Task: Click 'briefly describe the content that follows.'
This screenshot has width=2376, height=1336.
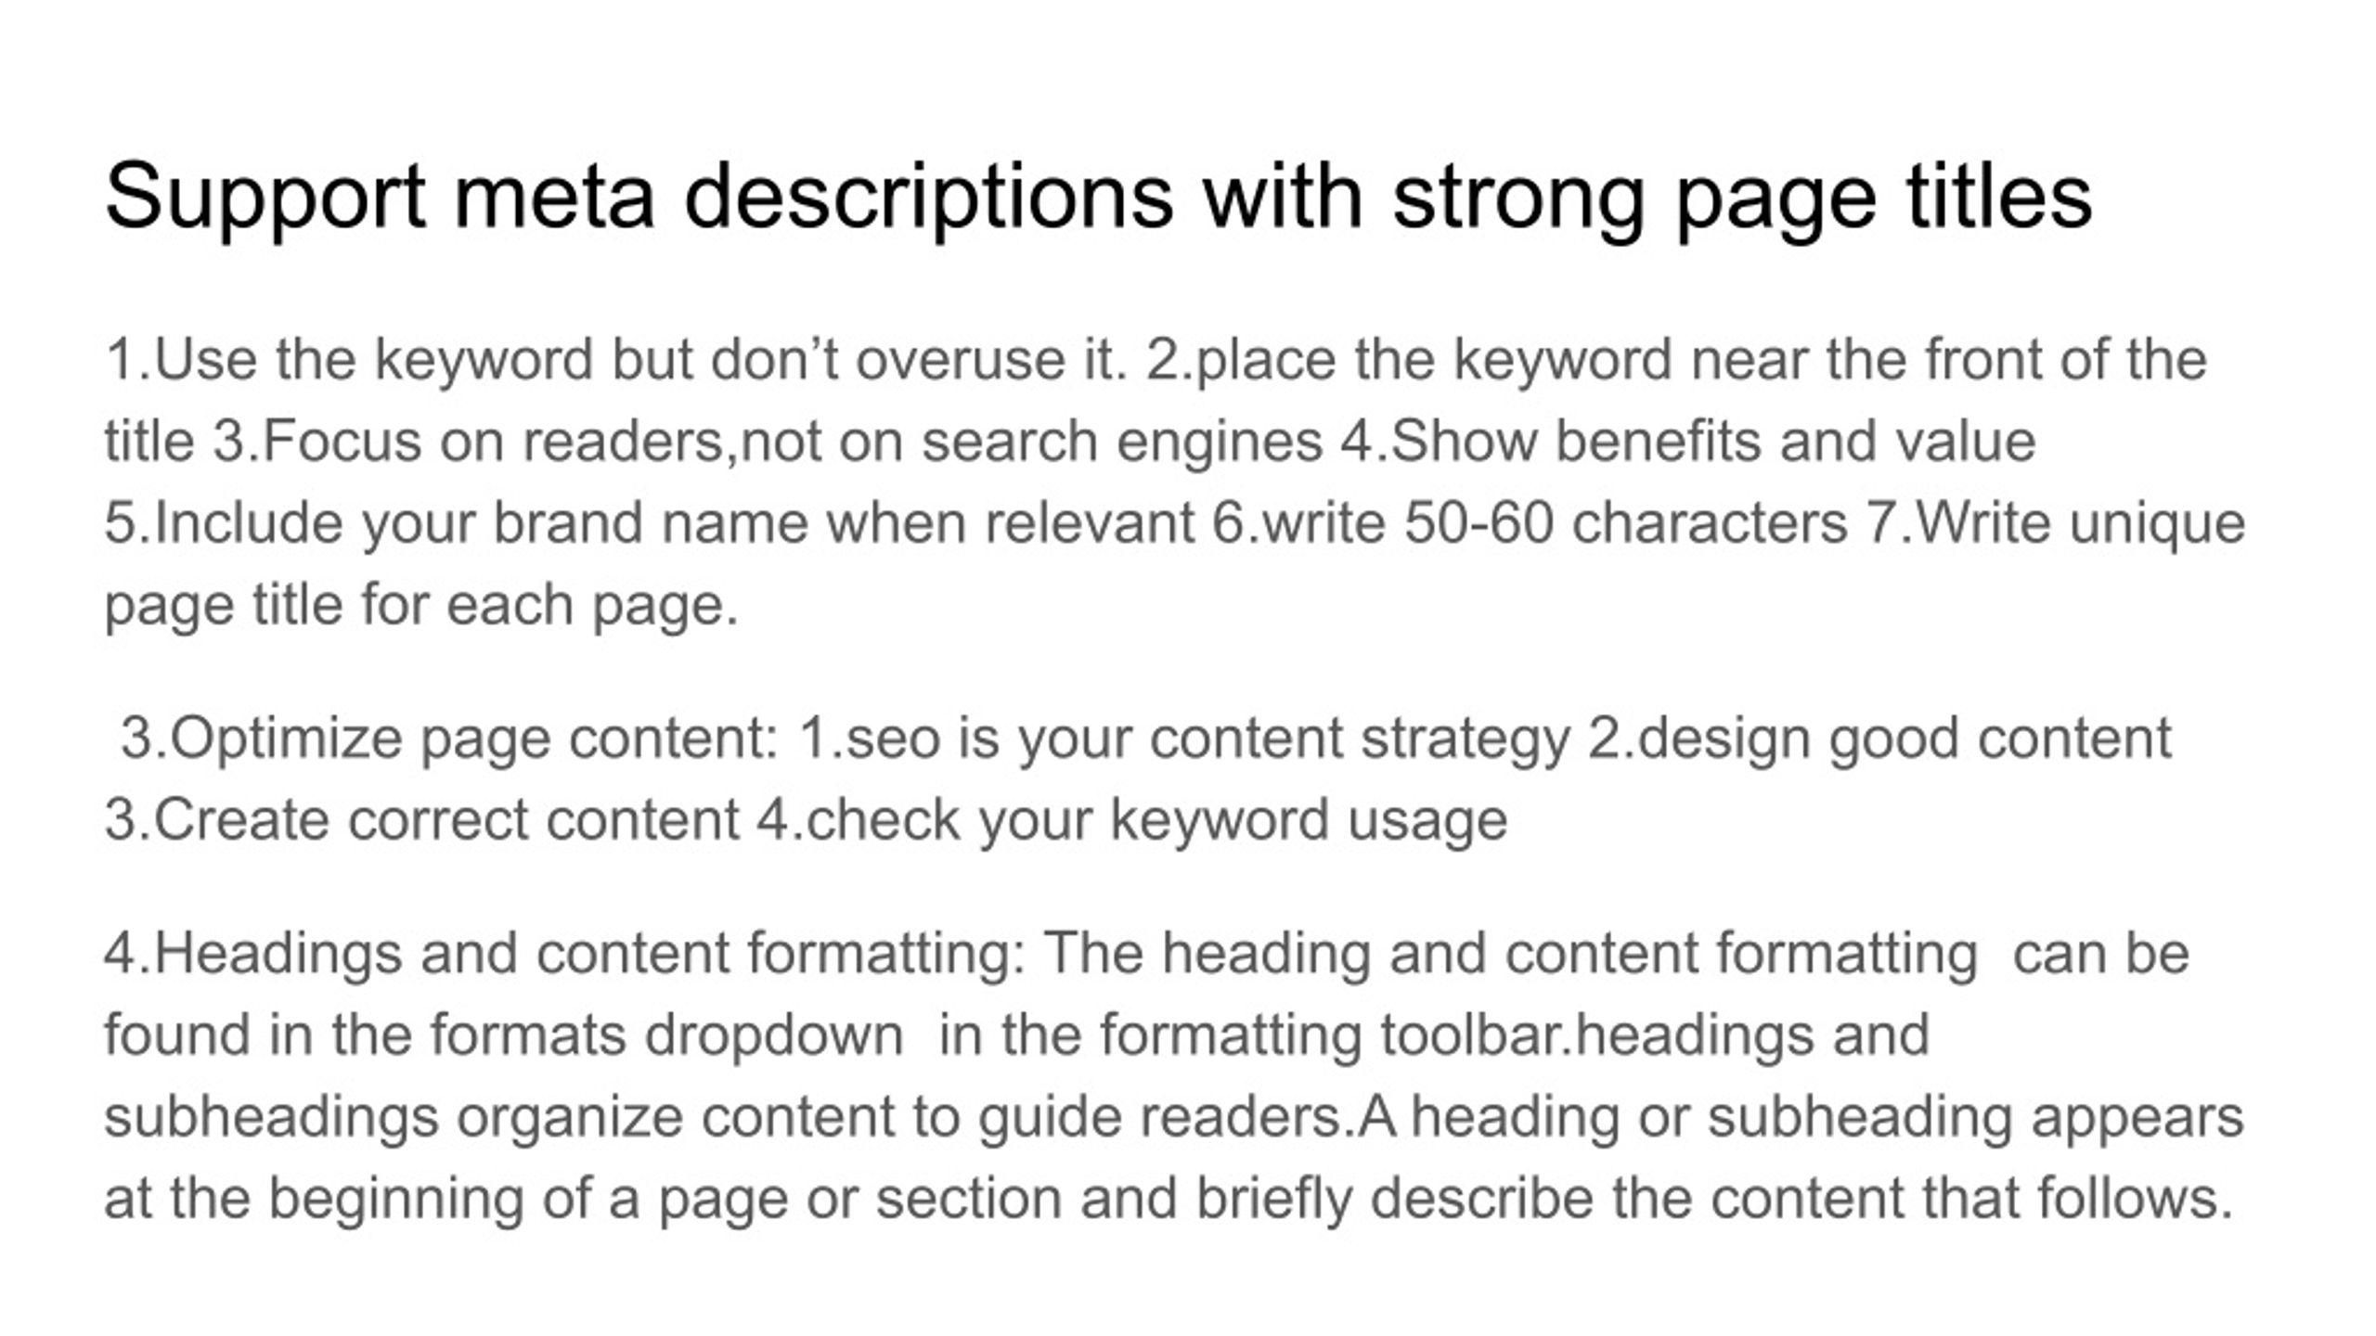Action: pyautogui.click(x=1715, y=1200)
